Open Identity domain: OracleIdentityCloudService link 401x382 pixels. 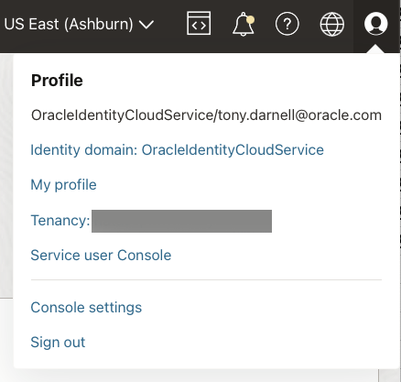pyautogui.click(x=177, y=150)
